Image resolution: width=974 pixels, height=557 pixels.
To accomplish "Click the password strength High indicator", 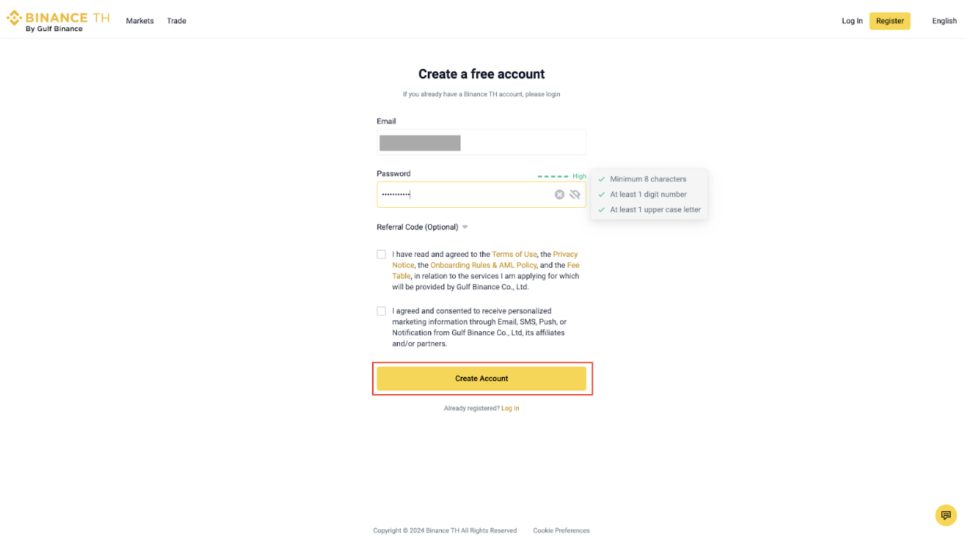I will tap(579, 176).
